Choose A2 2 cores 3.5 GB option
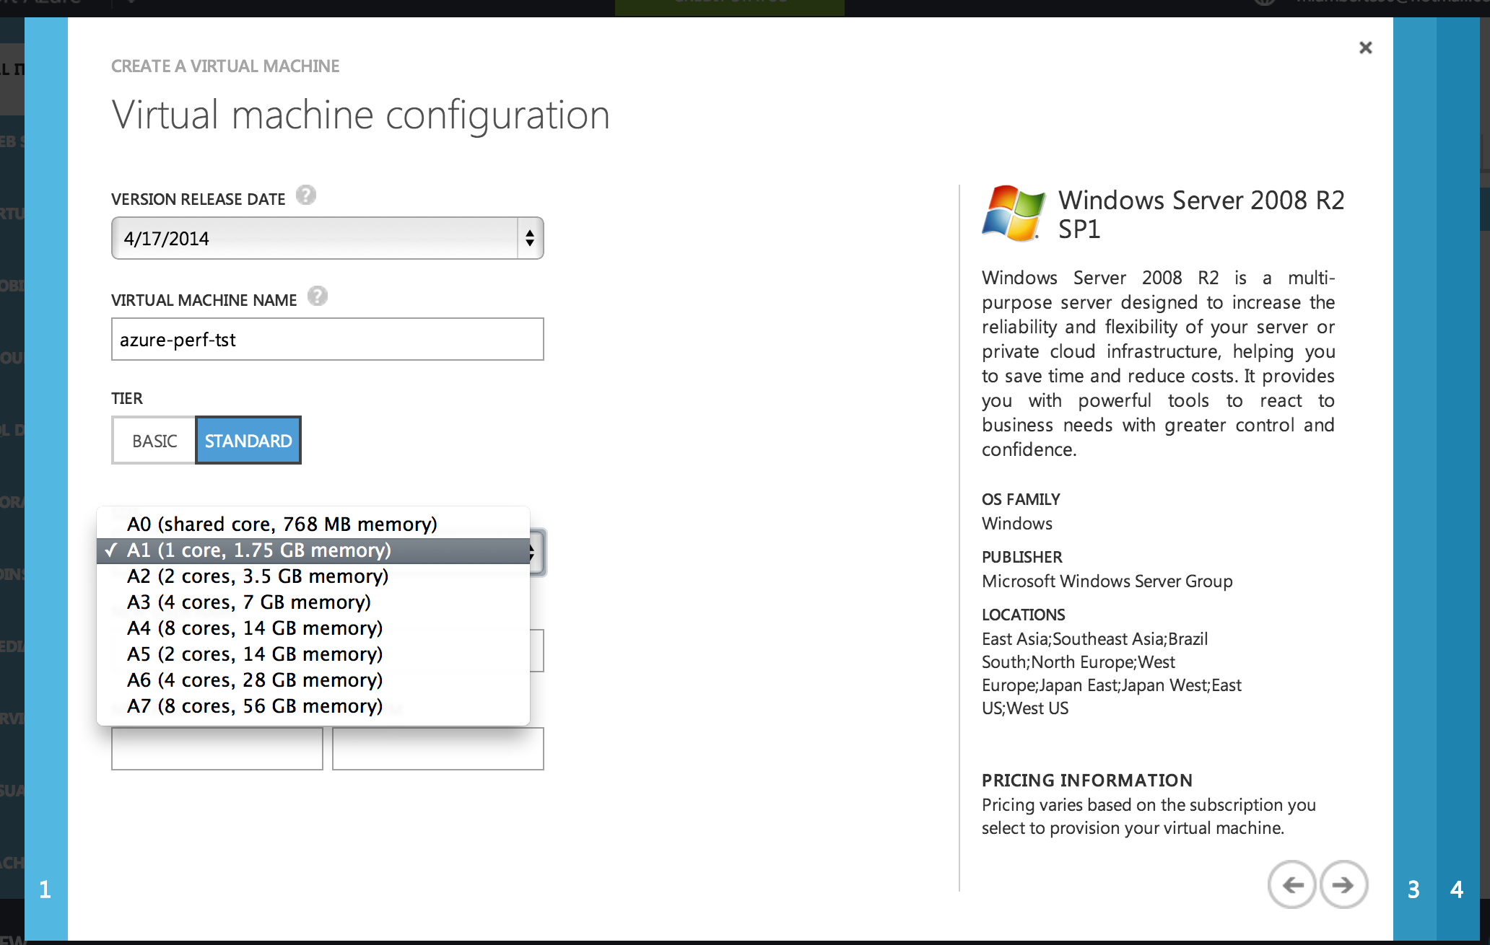1490x945 pixels. coord(258,576)
